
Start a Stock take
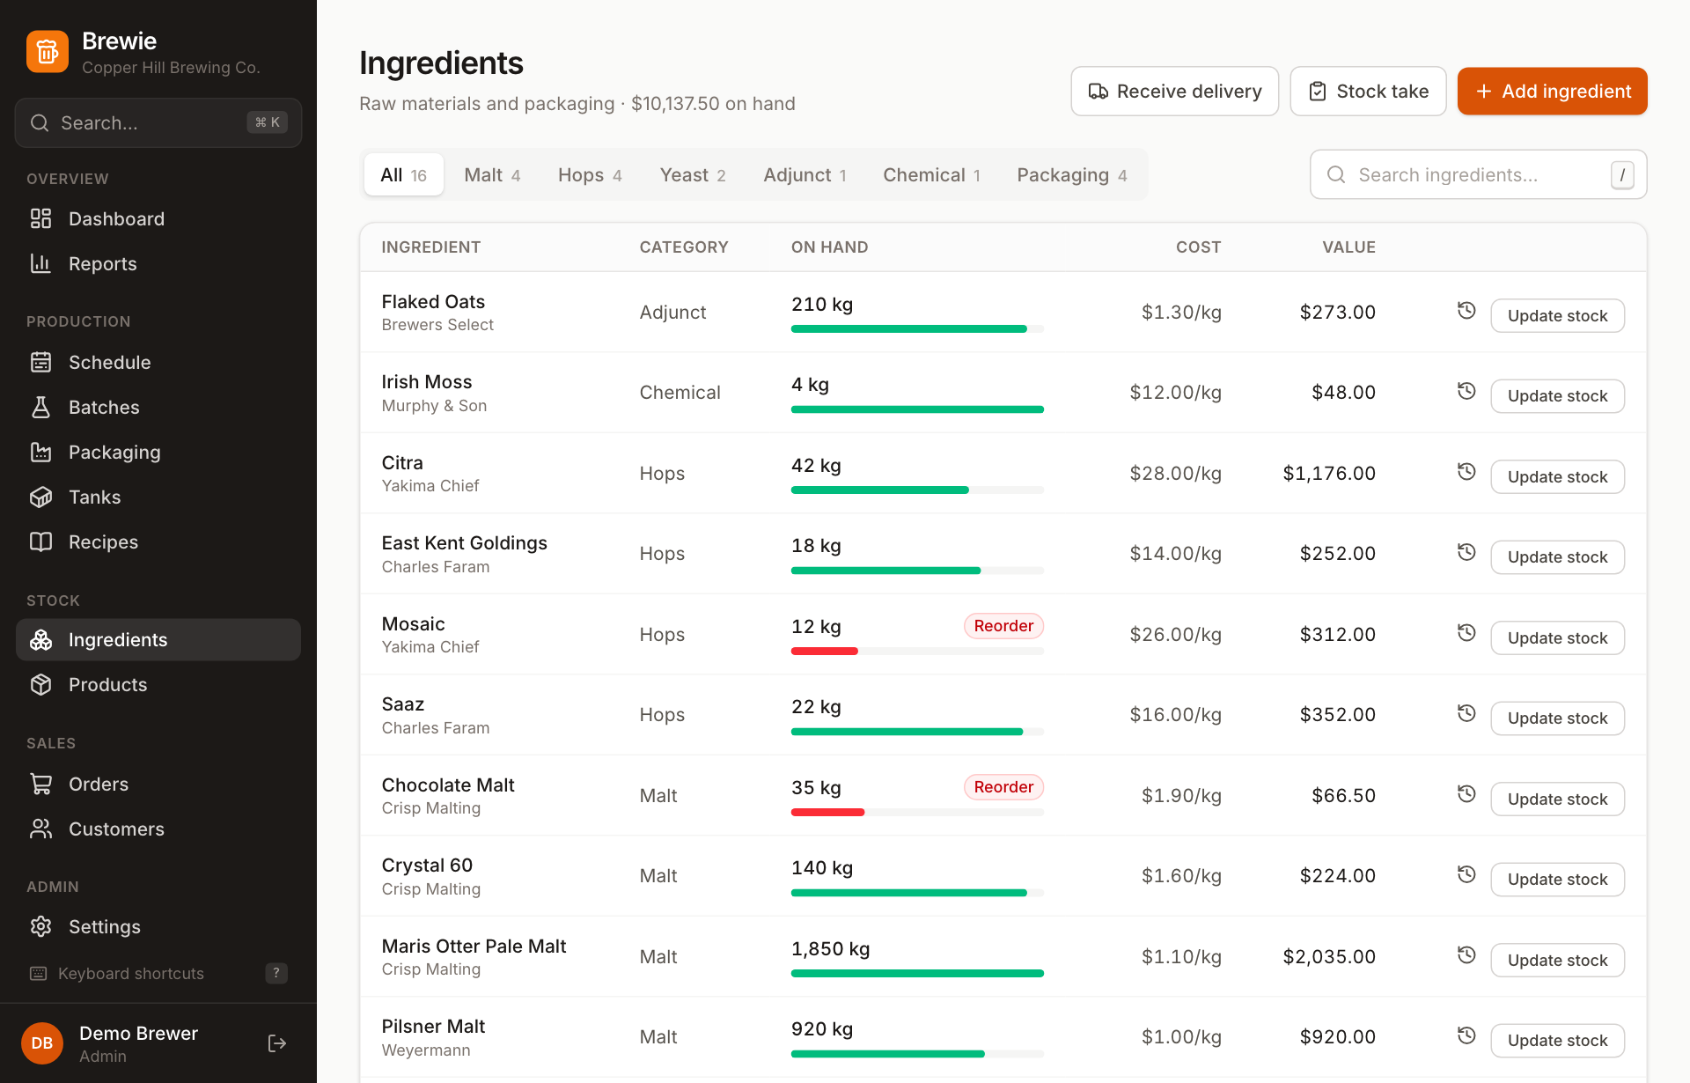click(1368, 91)
